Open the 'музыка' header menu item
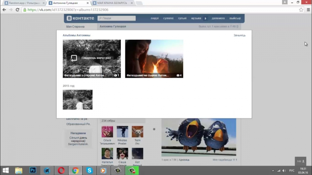Viewport: 312px width, 175px height. click(196, 18)
